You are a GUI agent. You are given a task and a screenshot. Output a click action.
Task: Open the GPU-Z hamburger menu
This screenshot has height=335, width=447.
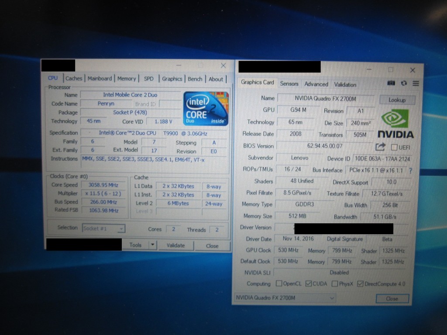(416, 83)
